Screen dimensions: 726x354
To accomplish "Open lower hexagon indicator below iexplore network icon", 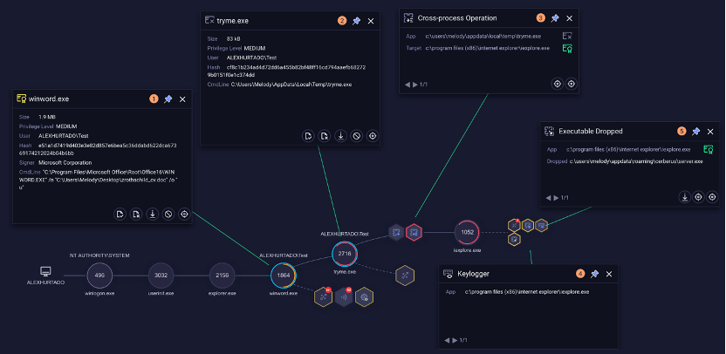I will tap(514, 239).
